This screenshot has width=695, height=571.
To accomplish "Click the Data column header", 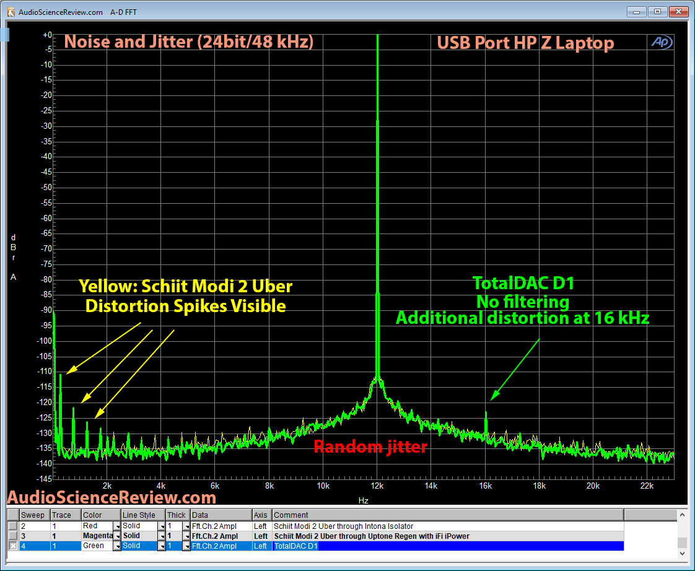I will click(221, 515).
